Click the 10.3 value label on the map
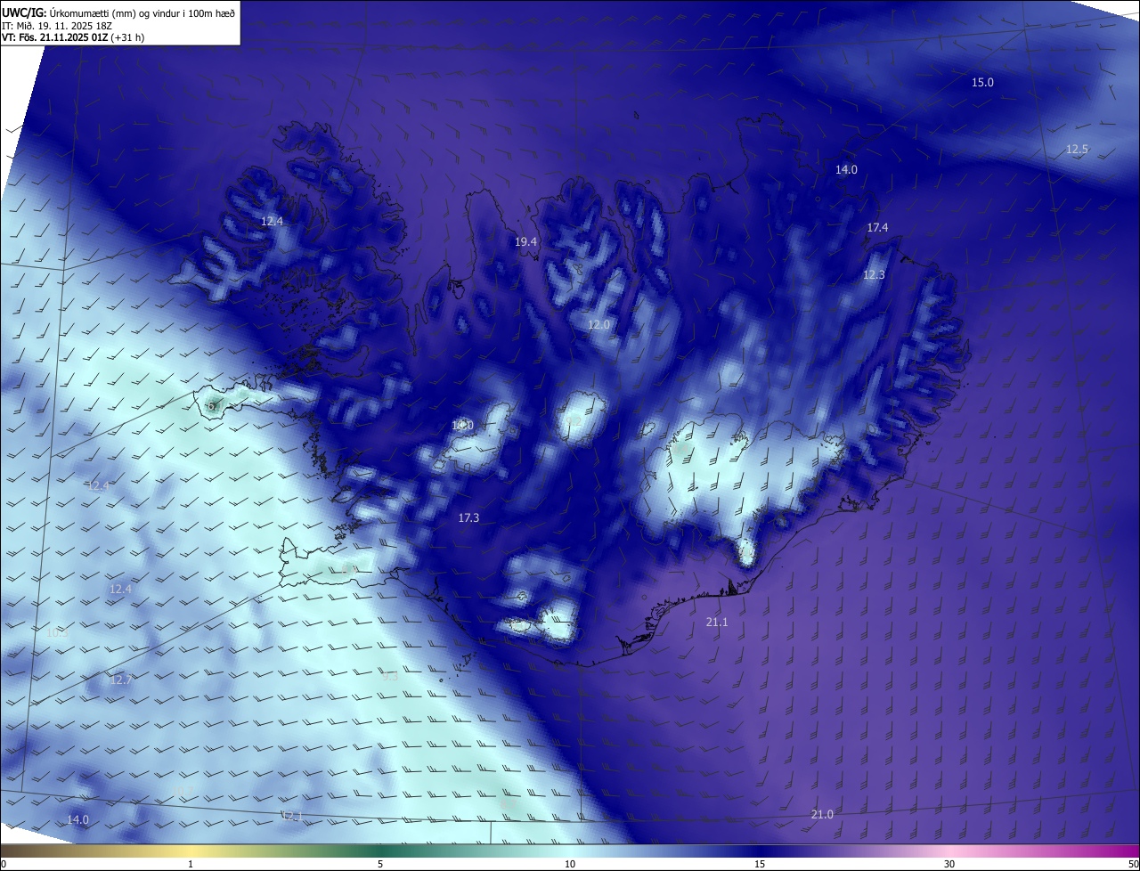 point(56,633)
